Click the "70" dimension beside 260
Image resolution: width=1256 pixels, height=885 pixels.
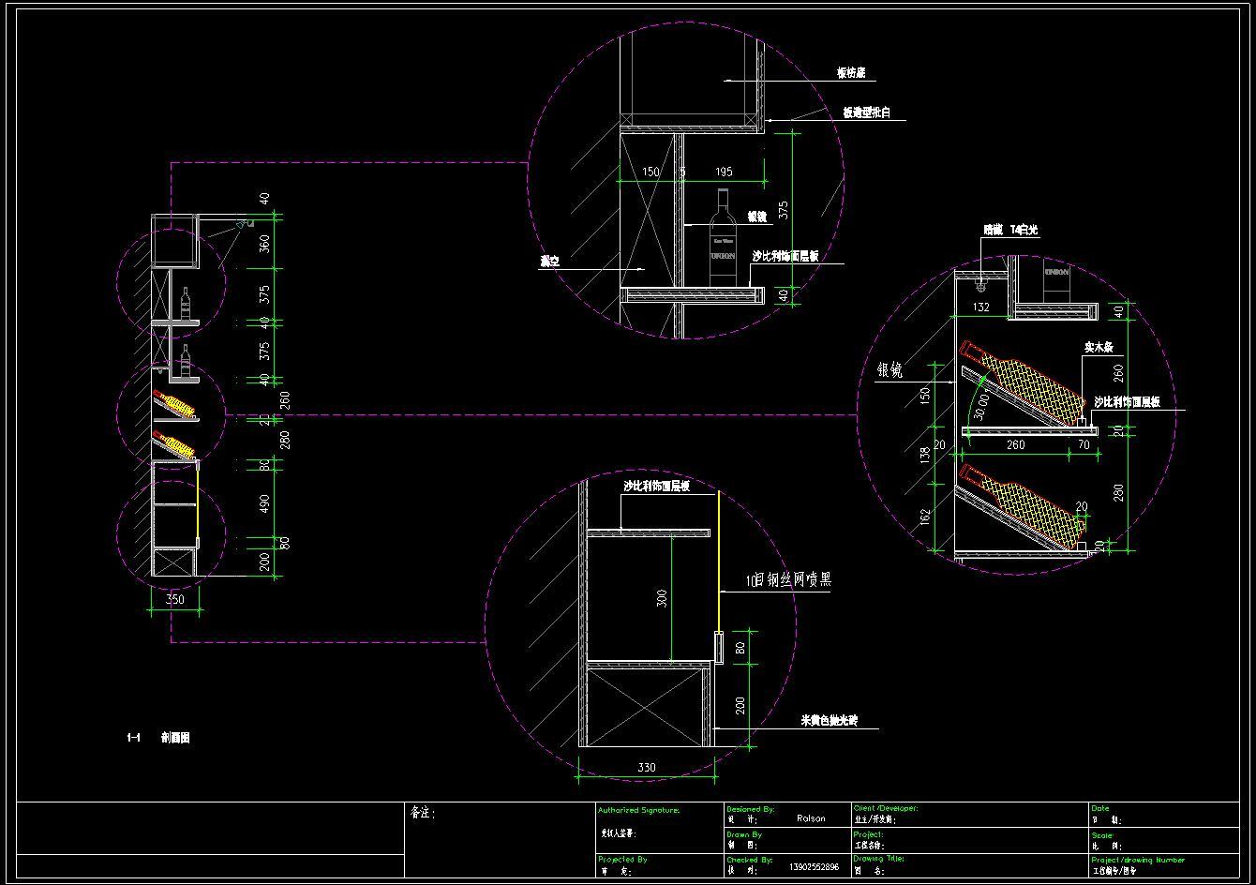point(1084,445)
